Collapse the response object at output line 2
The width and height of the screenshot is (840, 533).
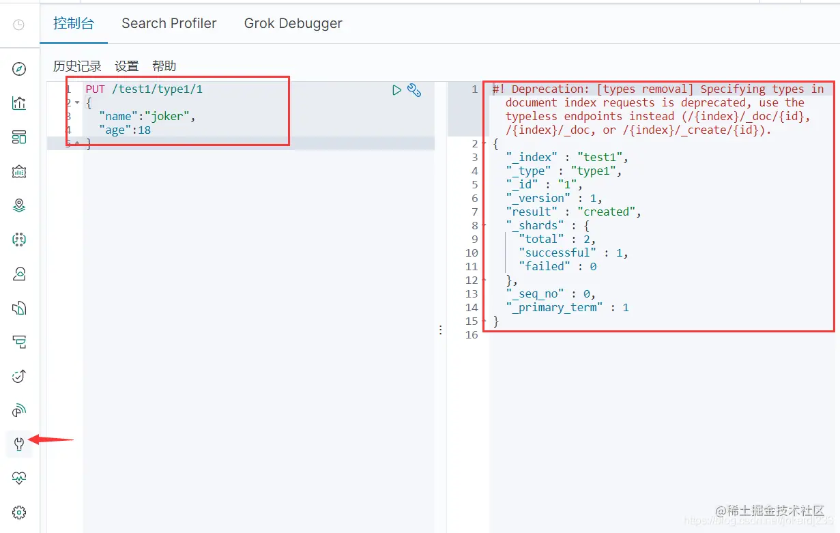tap(484, 144)
